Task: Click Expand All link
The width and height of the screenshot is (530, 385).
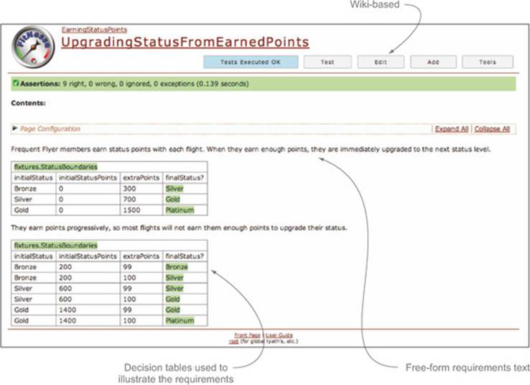Action: click(452, 129)
